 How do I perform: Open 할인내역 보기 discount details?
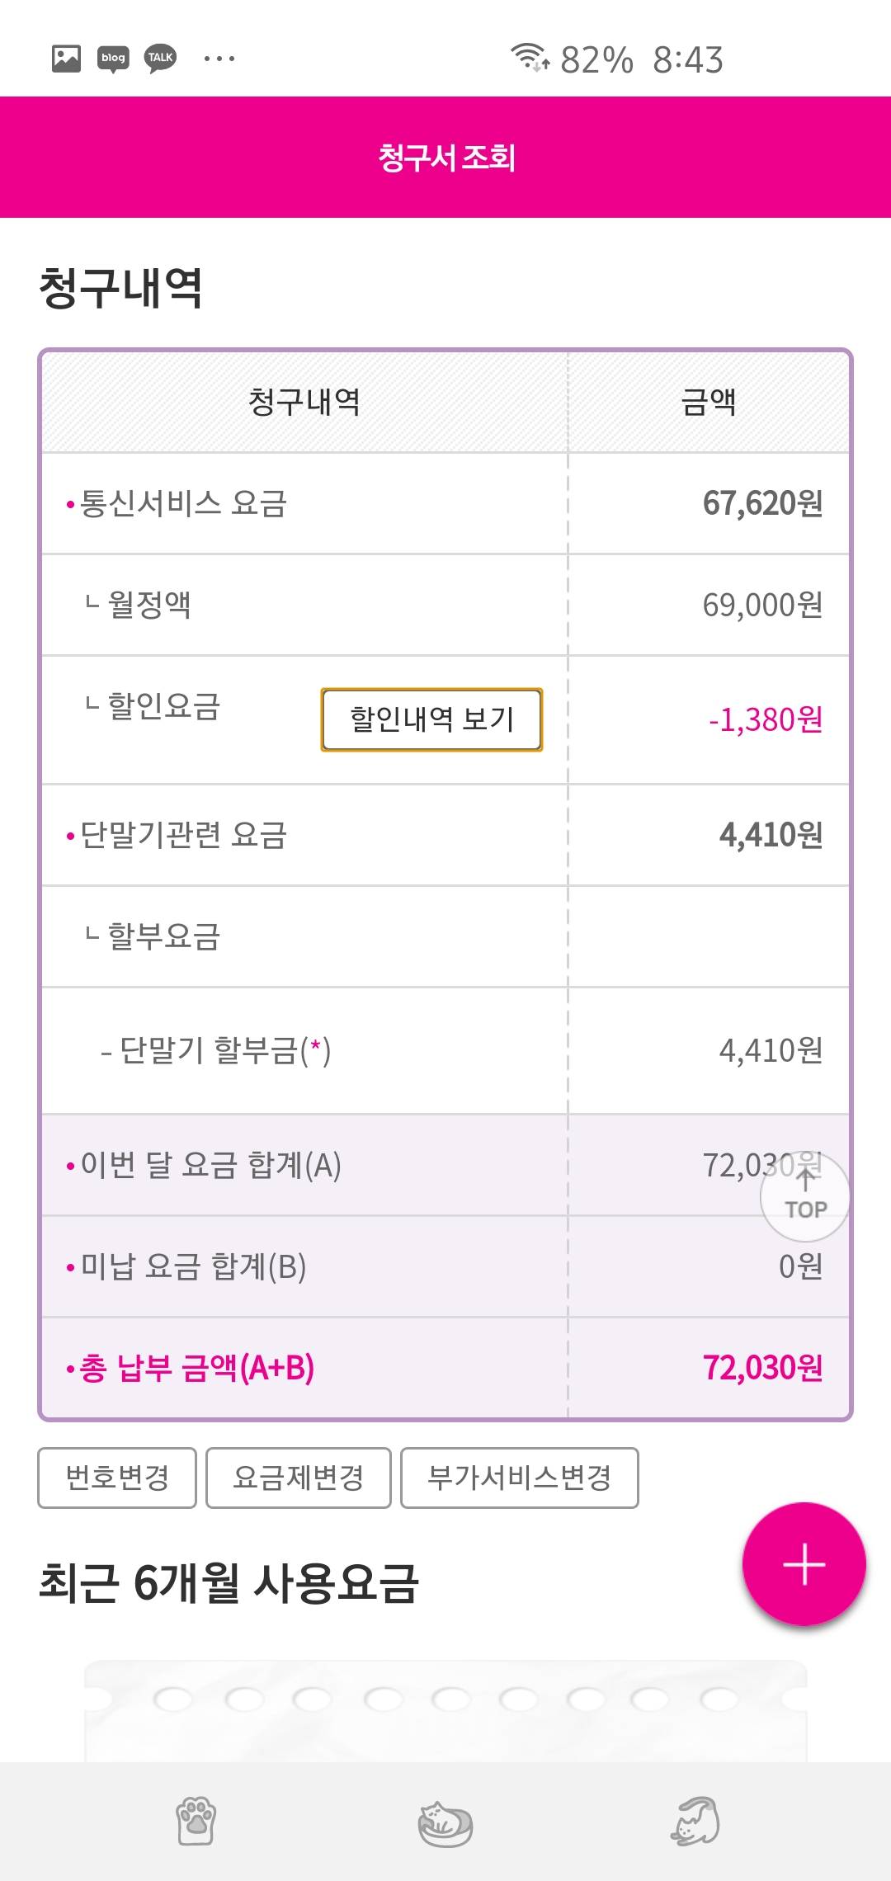tap(431, 719)
